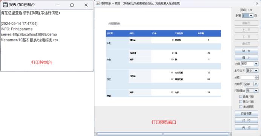Click the 缩小 zoom-out button
Viewport: 261px width, 136px height.
click(246, 57)
